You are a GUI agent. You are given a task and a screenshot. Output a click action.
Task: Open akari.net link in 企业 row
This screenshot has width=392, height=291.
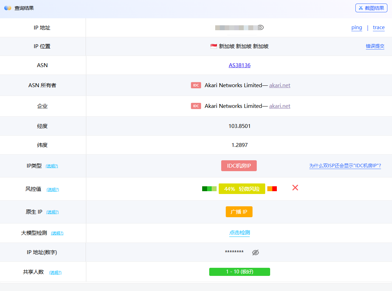point(280,106)
